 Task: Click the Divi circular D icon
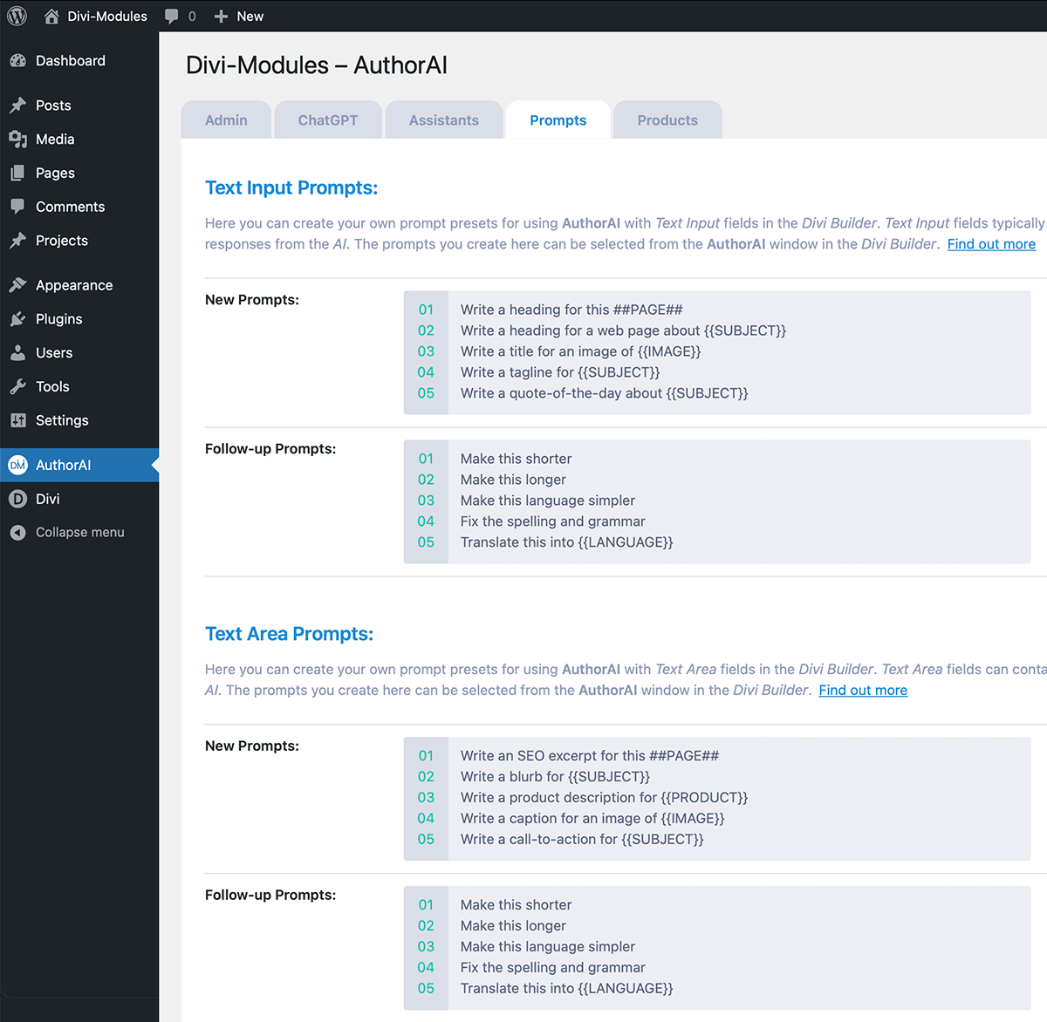(17, 499)
